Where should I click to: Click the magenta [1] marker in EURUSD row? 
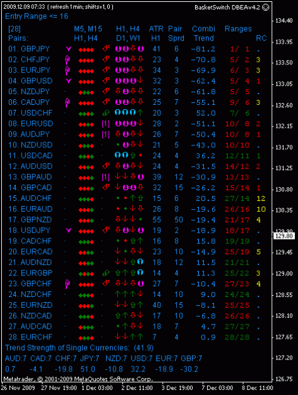click(105, 124)
